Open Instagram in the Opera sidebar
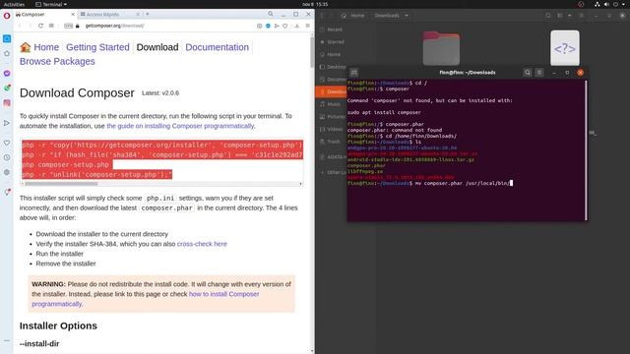This screenshot has height=354, width=630. (x=7, y=102)
